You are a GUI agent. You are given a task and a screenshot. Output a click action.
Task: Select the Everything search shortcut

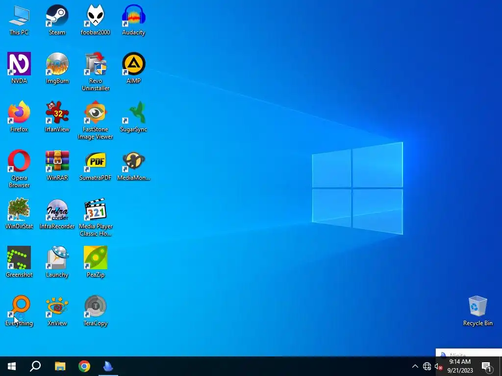19,311
